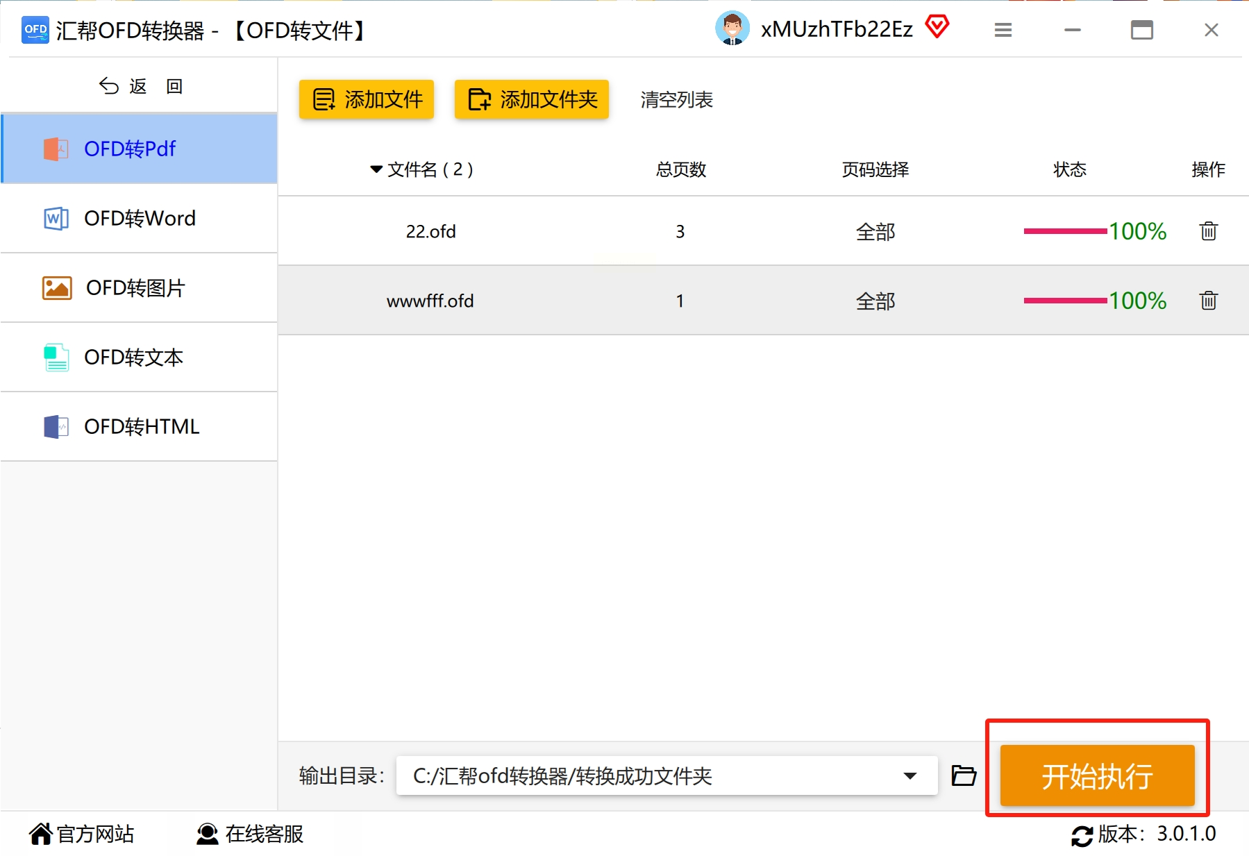Image resolution: width=1249 pixels, height=856 pixels.
Task: Collapse the file name column triangle
Action: click(x=376, y=169)
